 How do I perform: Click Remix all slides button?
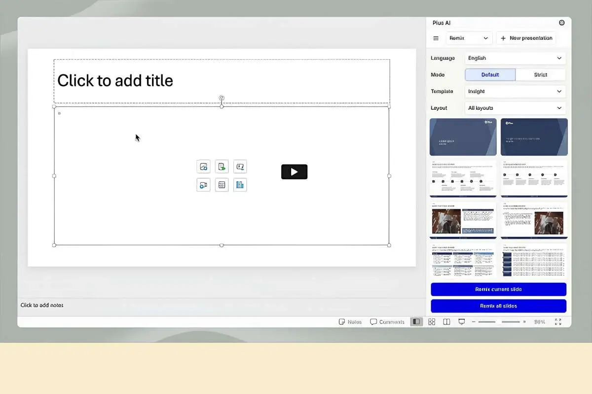(x=498, y=306)
